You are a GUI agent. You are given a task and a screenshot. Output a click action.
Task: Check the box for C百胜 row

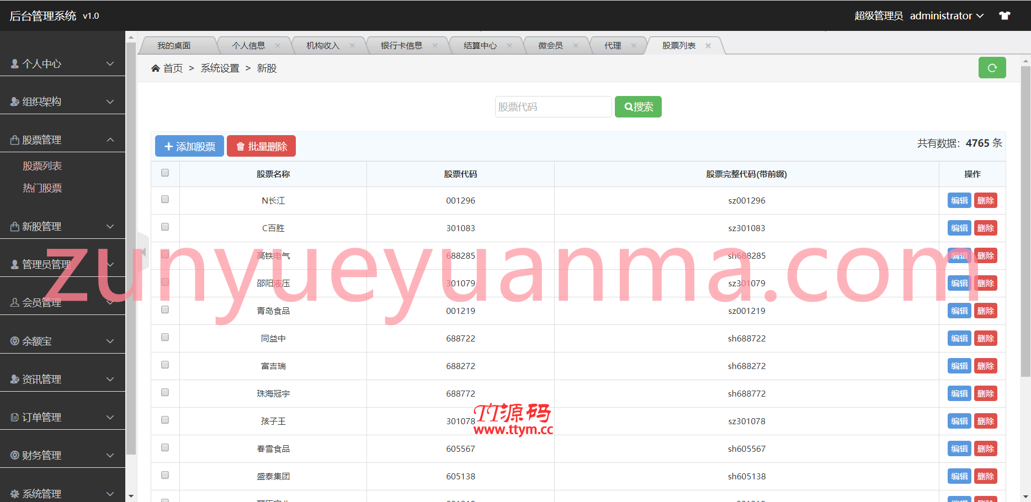pos(165,227)
